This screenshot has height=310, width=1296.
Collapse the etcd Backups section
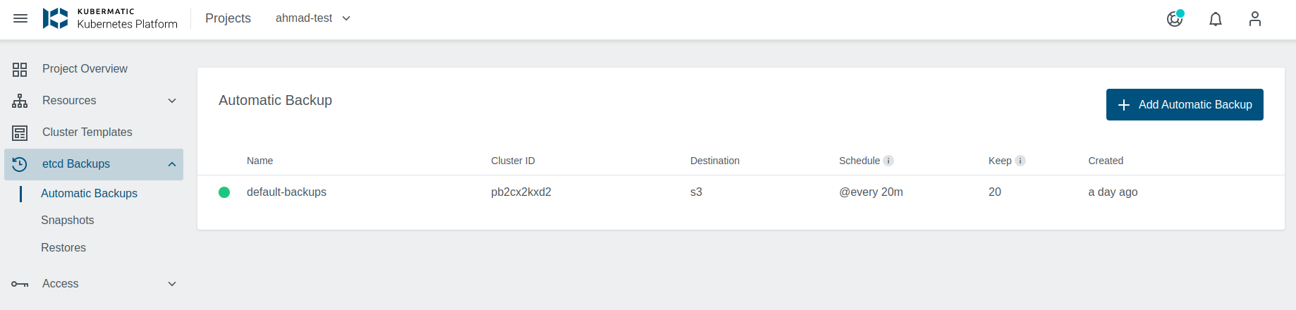pyautogui.click(x=172, y=164)
